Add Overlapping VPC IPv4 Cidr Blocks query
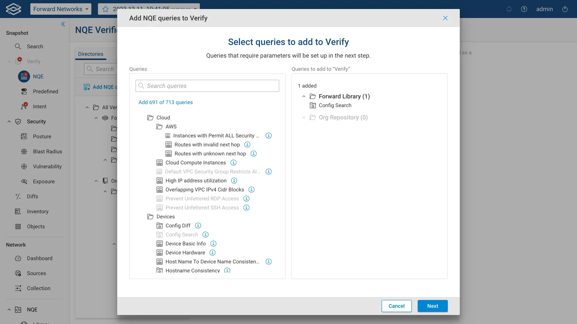 [204, 190]
